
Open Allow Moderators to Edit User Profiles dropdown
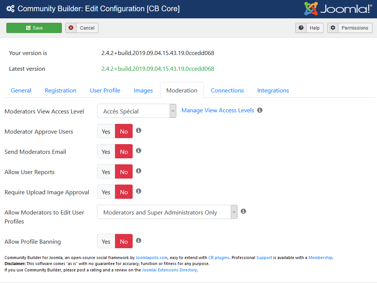click(167, 212)
